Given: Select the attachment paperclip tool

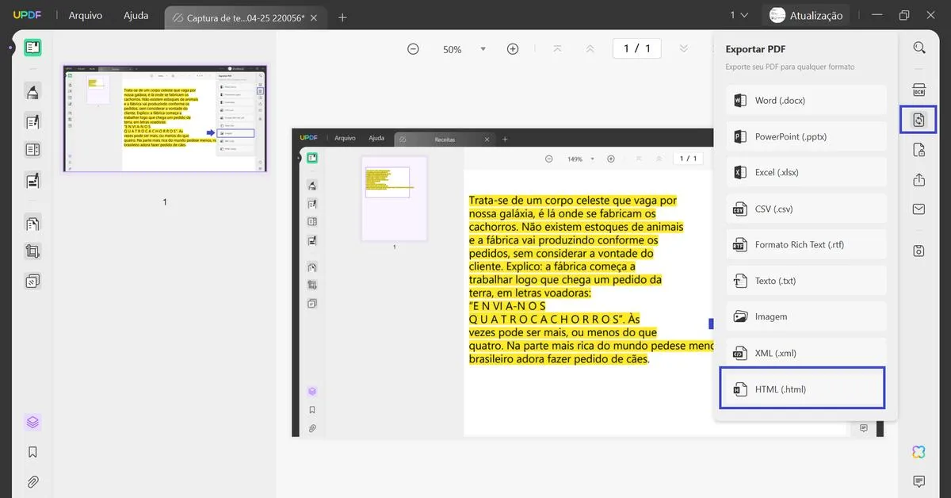Looking at the screenshot, I should click(32, 481).
